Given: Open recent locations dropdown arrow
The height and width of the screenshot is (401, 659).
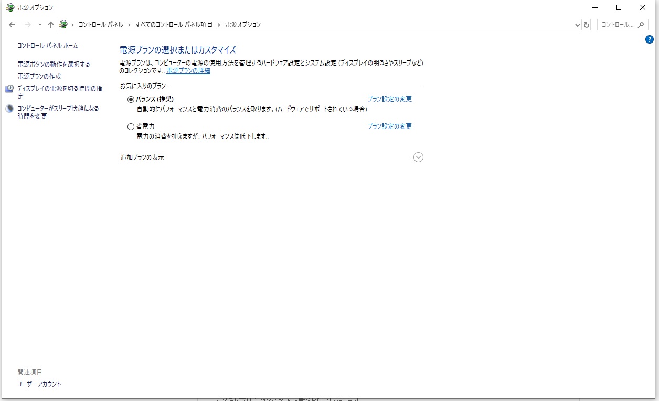Looking at the screenshot, I should [40, 25].
